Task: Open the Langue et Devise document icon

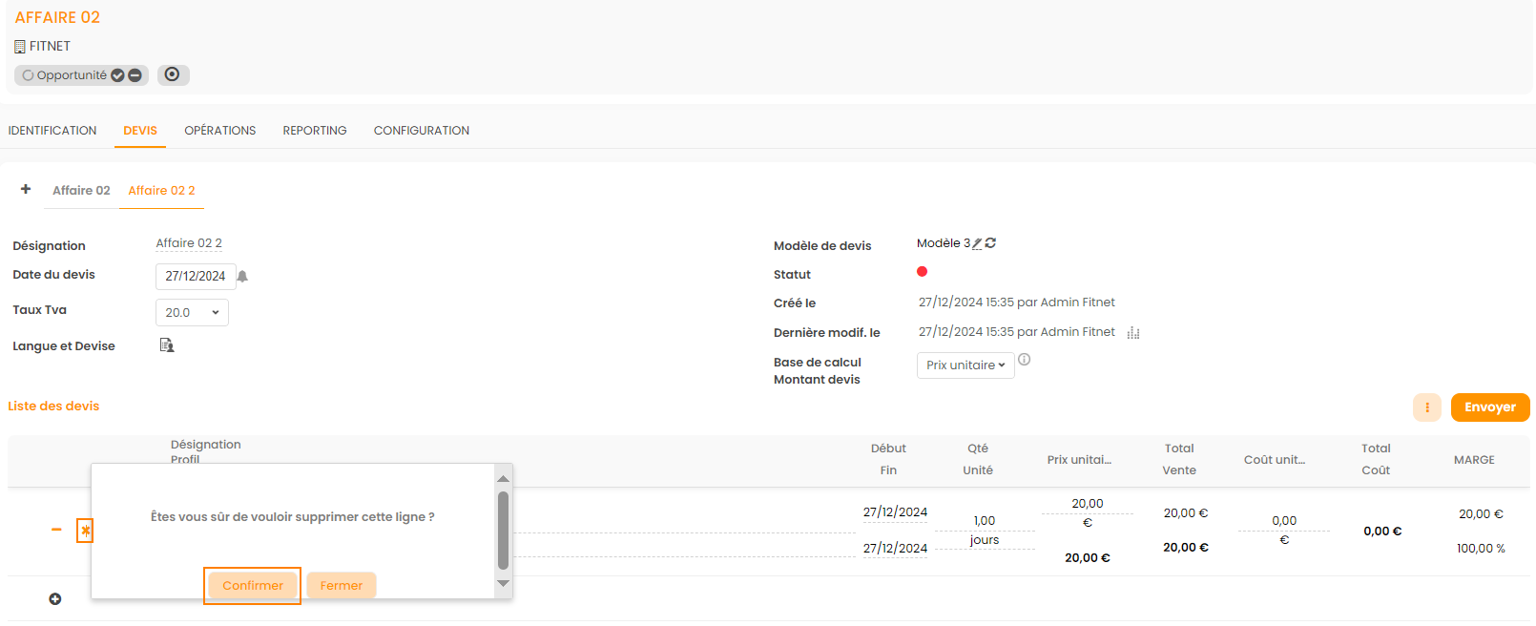Action: [167, 345]
